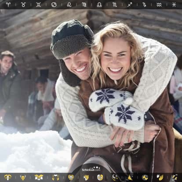This screenshot has width=182, height=182.
Task: Open the gold ram (Aries) illustration icon
Action: point(7,177)
